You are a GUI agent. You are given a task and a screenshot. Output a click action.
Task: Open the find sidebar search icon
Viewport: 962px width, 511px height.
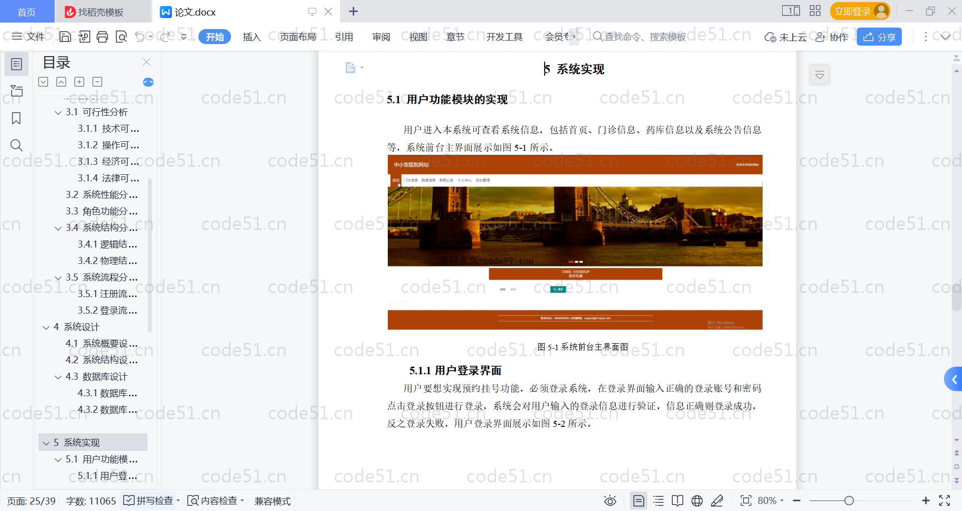(x=17, y=145)
